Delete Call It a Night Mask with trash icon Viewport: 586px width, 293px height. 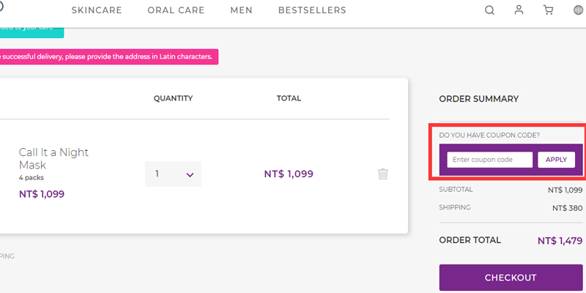(383, 174)
